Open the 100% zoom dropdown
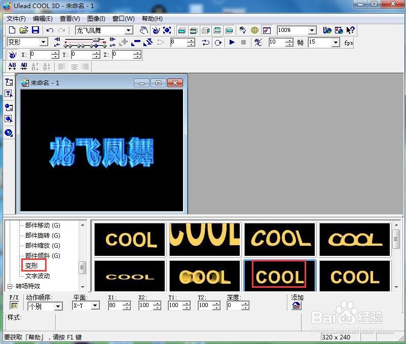 [312, 30]
